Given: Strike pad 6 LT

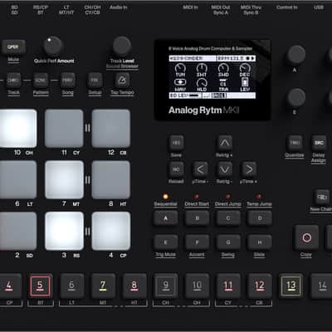Looking at the screenshot, I should click(17, 180).
